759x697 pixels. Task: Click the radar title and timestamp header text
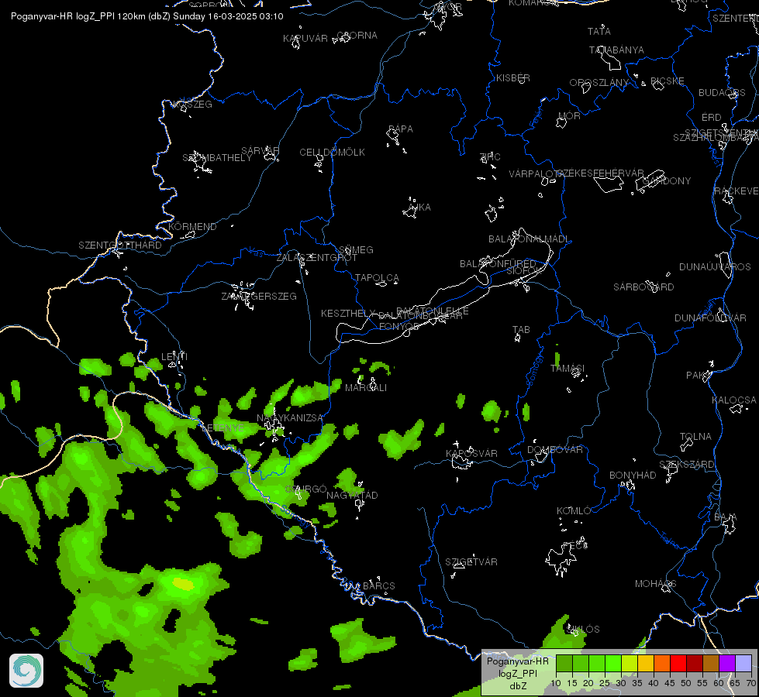click(x=147, y=16)
